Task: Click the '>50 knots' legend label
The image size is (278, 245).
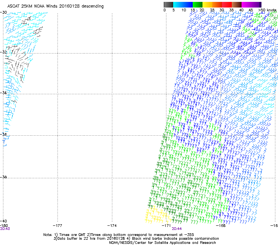Action: (267, 10)
